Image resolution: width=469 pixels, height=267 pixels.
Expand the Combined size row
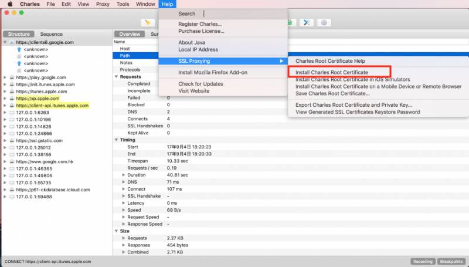click(124, 252)
